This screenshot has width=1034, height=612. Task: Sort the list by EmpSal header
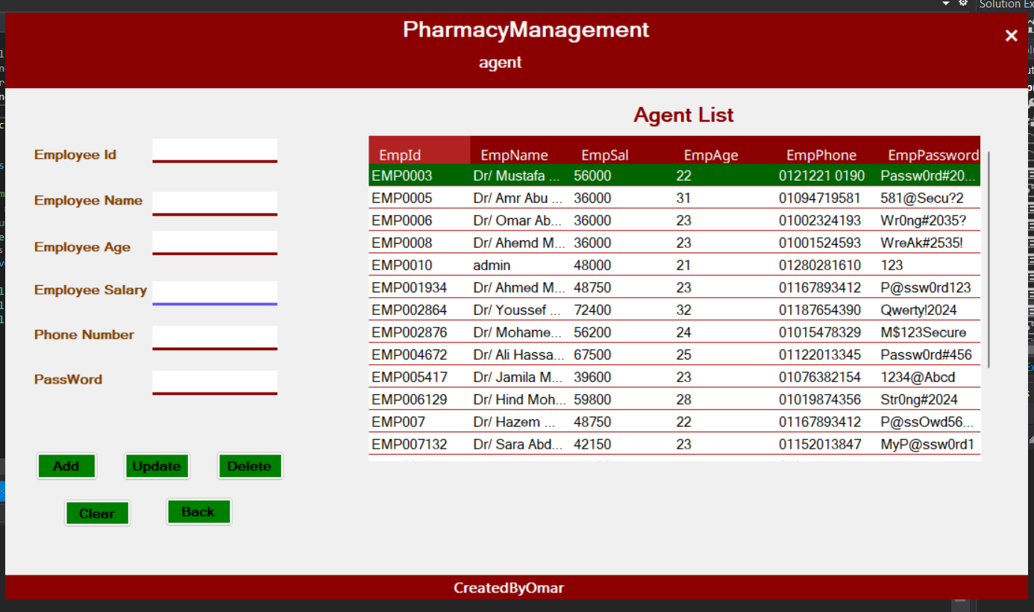point(605,155)
